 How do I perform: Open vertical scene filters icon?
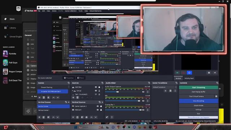(x=48, y=117)
